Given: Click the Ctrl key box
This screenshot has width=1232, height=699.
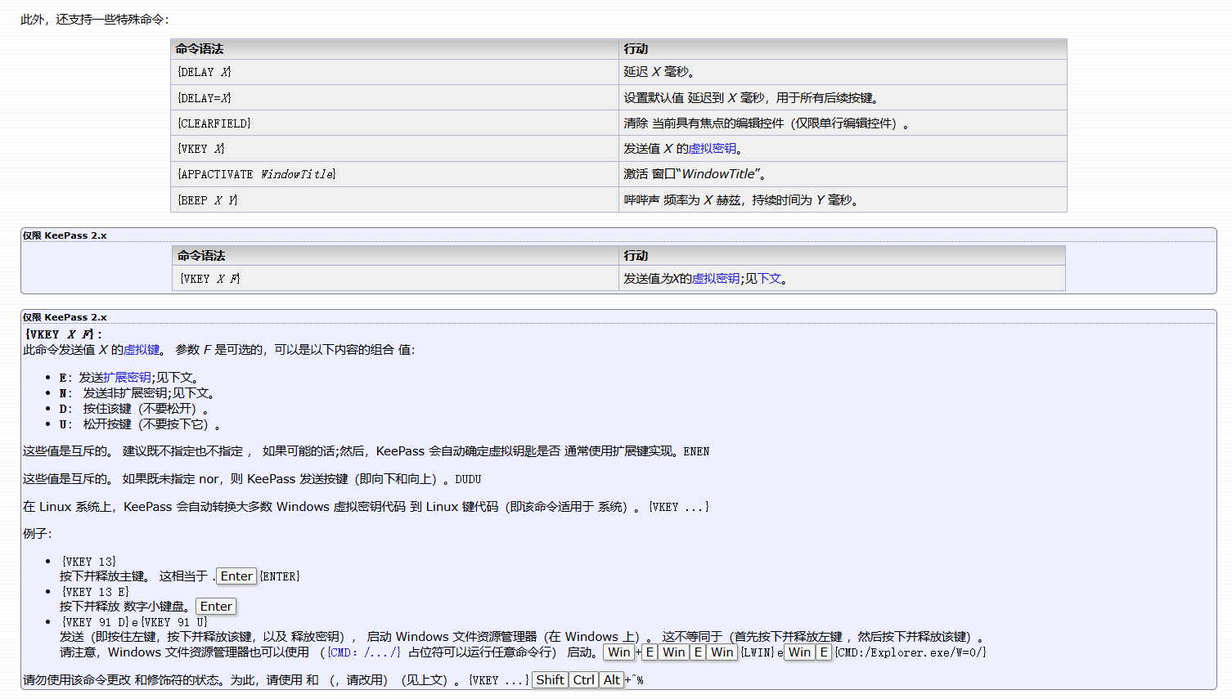Looking at the screenshot, I should (x=583, y=680).
